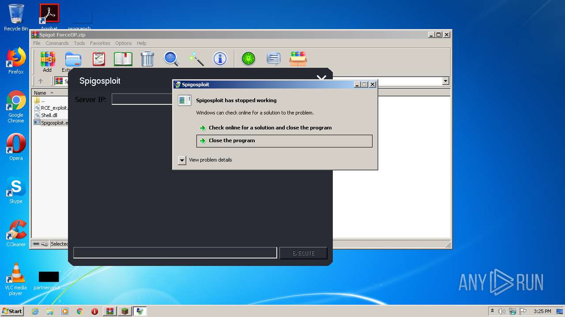Open the Options menu in WinRAR
Screen dimensions: 565x317
click(124, 43)
